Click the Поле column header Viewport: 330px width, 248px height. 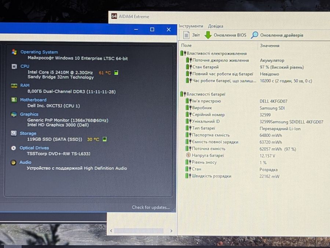[186, 45]
